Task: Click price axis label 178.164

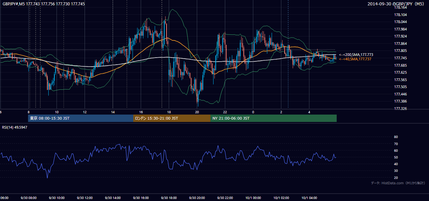Action: [400, 7]
